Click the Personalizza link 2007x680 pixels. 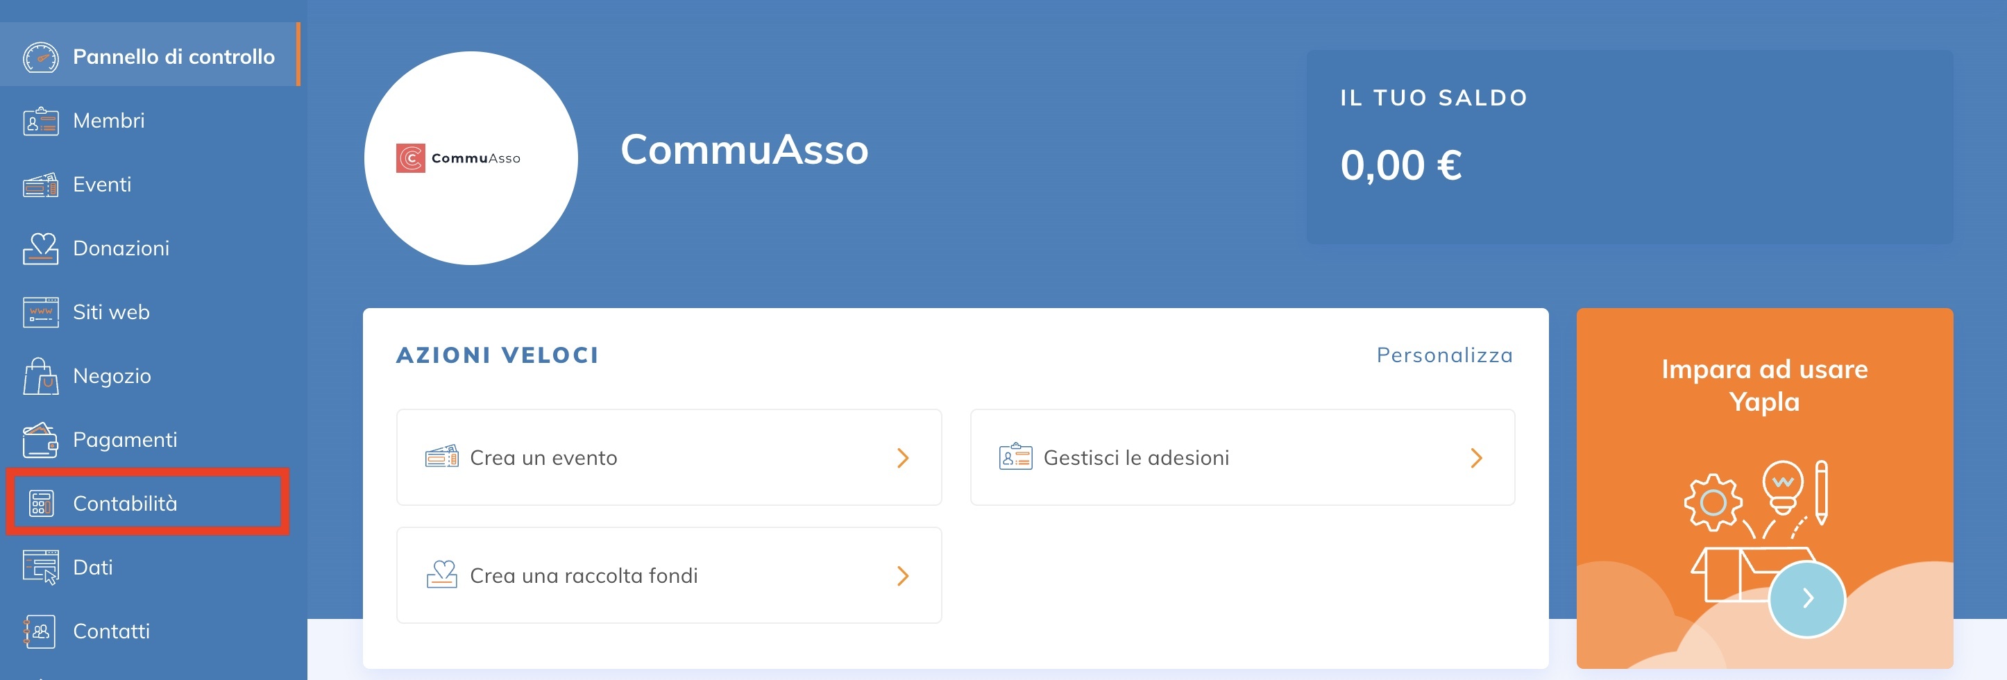(1443, 356)
